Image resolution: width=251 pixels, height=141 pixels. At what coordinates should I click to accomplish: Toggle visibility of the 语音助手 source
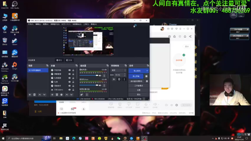[x=69, y=86]
